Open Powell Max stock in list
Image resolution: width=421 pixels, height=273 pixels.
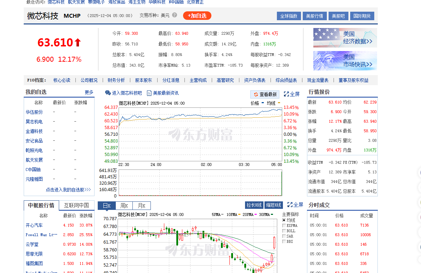(x=41, y=235)
